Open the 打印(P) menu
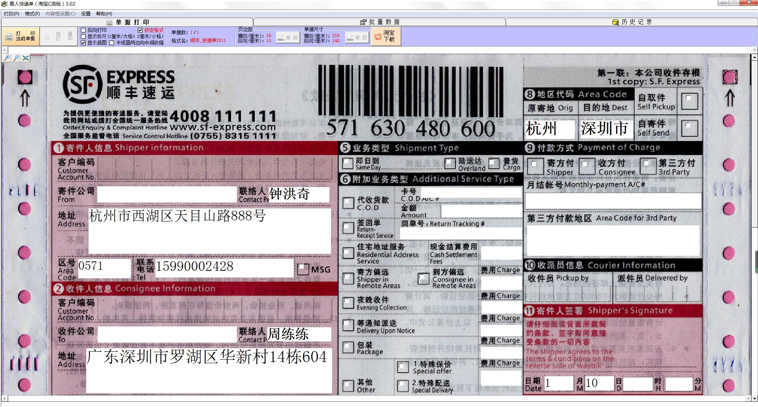The image size is (758, 407). 11,13
